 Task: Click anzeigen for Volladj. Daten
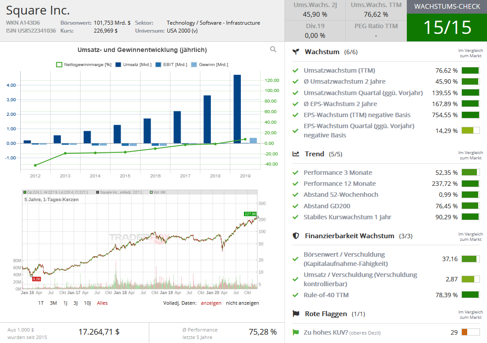tap(211, 303)
